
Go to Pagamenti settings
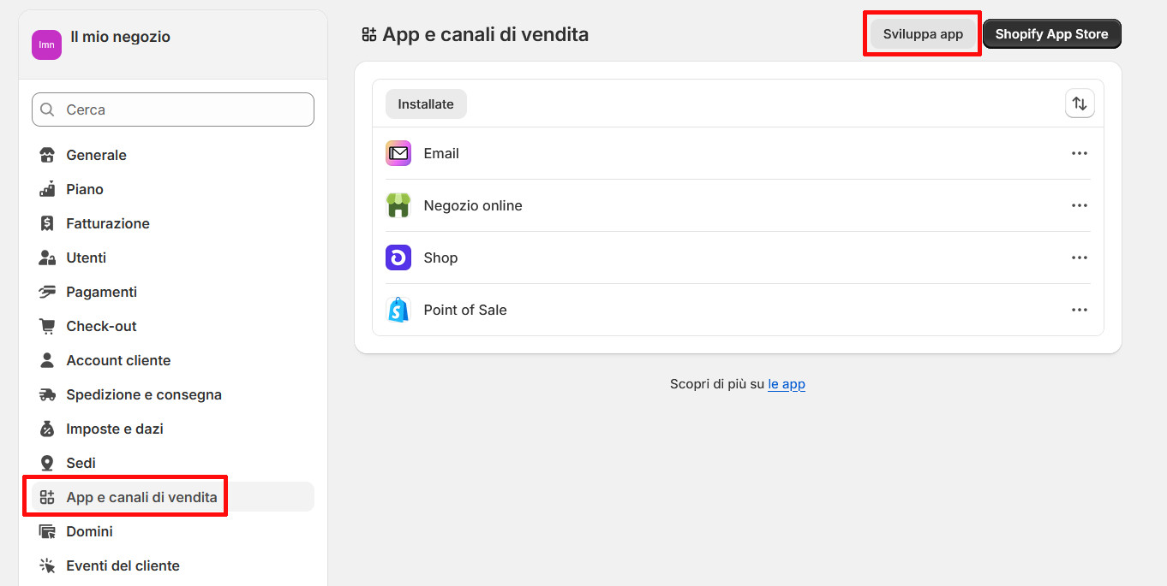point(173,292)
